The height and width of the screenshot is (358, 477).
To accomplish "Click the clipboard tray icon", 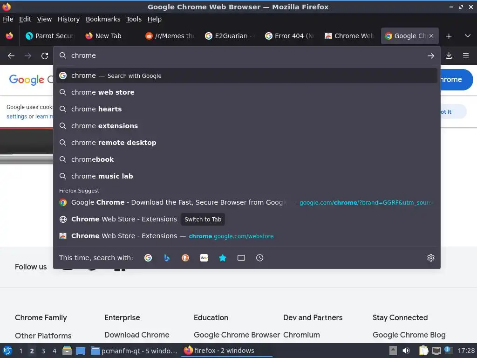I will point(423,351).
